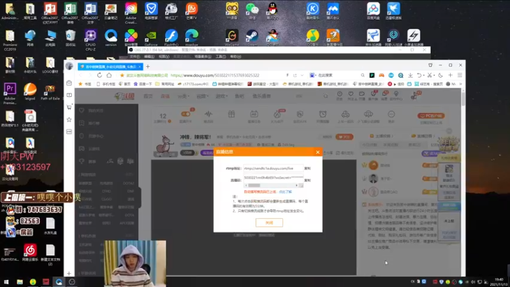Open the 点此了解 link in the dialog
Viewport: 510px width, 287px height.
coord(285,192)
